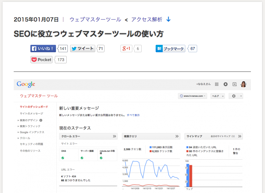Click the 4 ソフト 404 entry

point(69,176)
